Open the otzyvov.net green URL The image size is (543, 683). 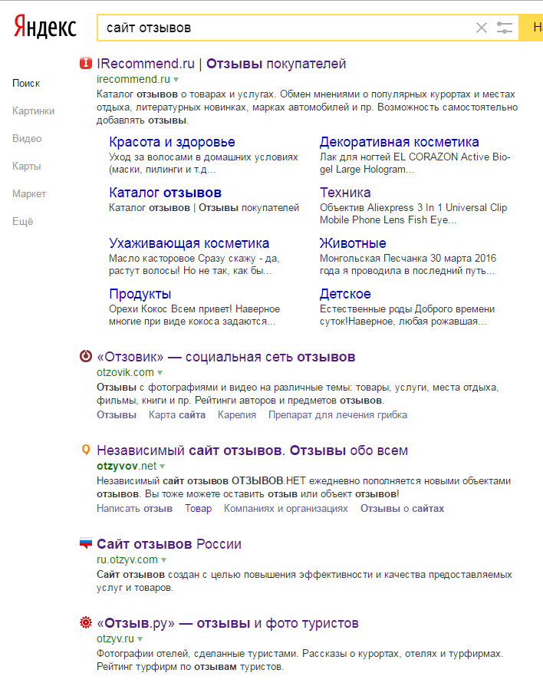coord(127,466)
